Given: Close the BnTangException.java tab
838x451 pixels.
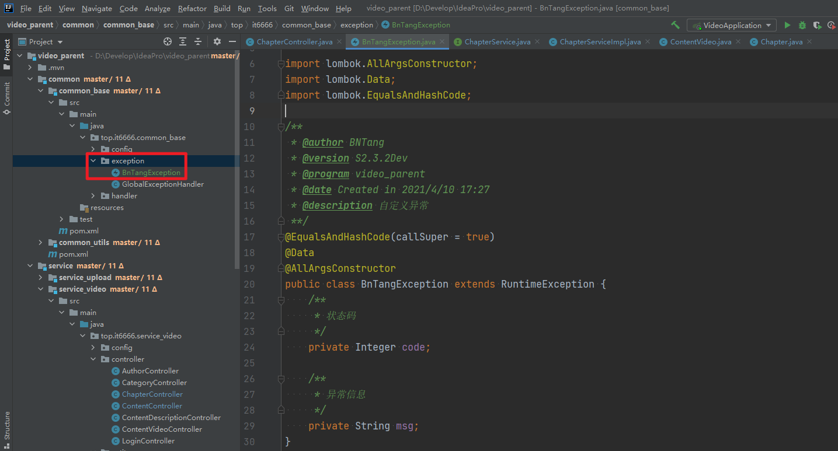Looking at the screenshot, I should pyautogui.click(x=443, y=41).
